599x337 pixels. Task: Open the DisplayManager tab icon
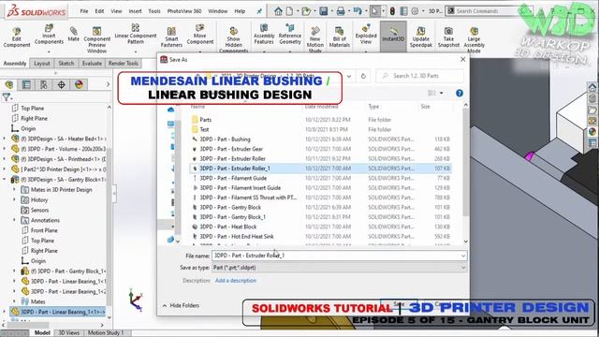click(x=79, y=84)
